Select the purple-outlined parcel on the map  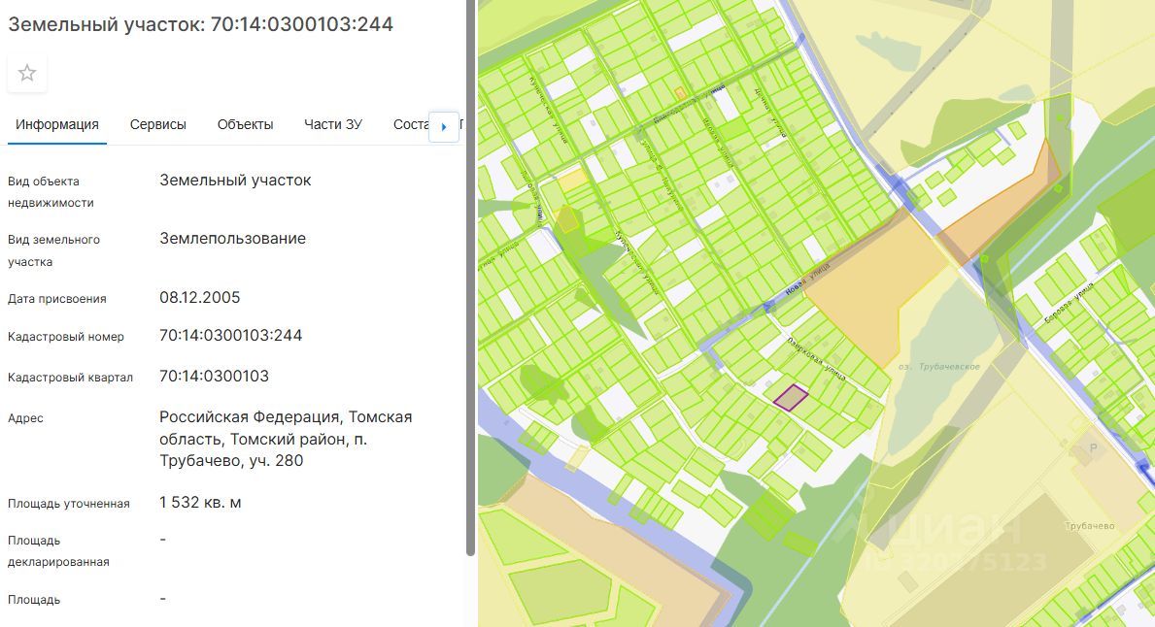[791, 397]
